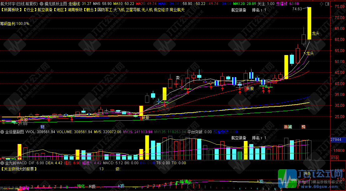
Task: Click the settings icon beside 擒龙抓妖主图
Action: pyautogui.click(x=41, y=4)
